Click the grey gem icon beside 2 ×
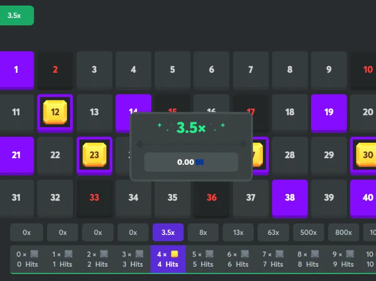This screenshot has height=281, width=376. pyautogui.click(x=104, y=254)
